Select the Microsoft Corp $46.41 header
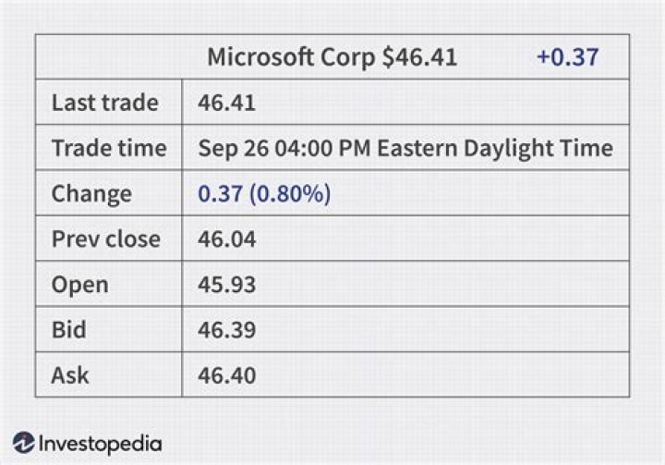 point(332,57)
